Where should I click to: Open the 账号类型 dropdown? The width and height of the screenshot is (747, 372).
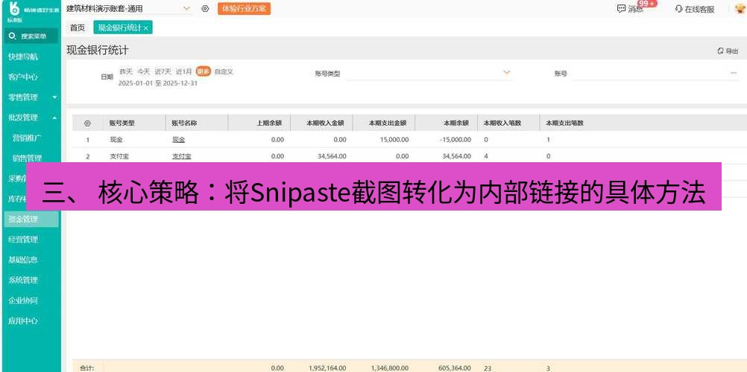[x=429, y=73]
